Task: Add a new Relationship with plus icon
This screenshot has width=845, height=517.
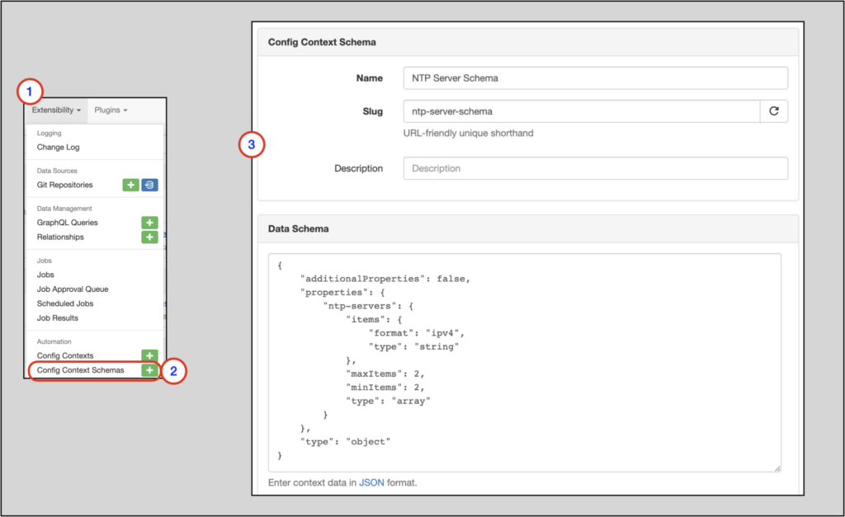Action: pos(150,237)
